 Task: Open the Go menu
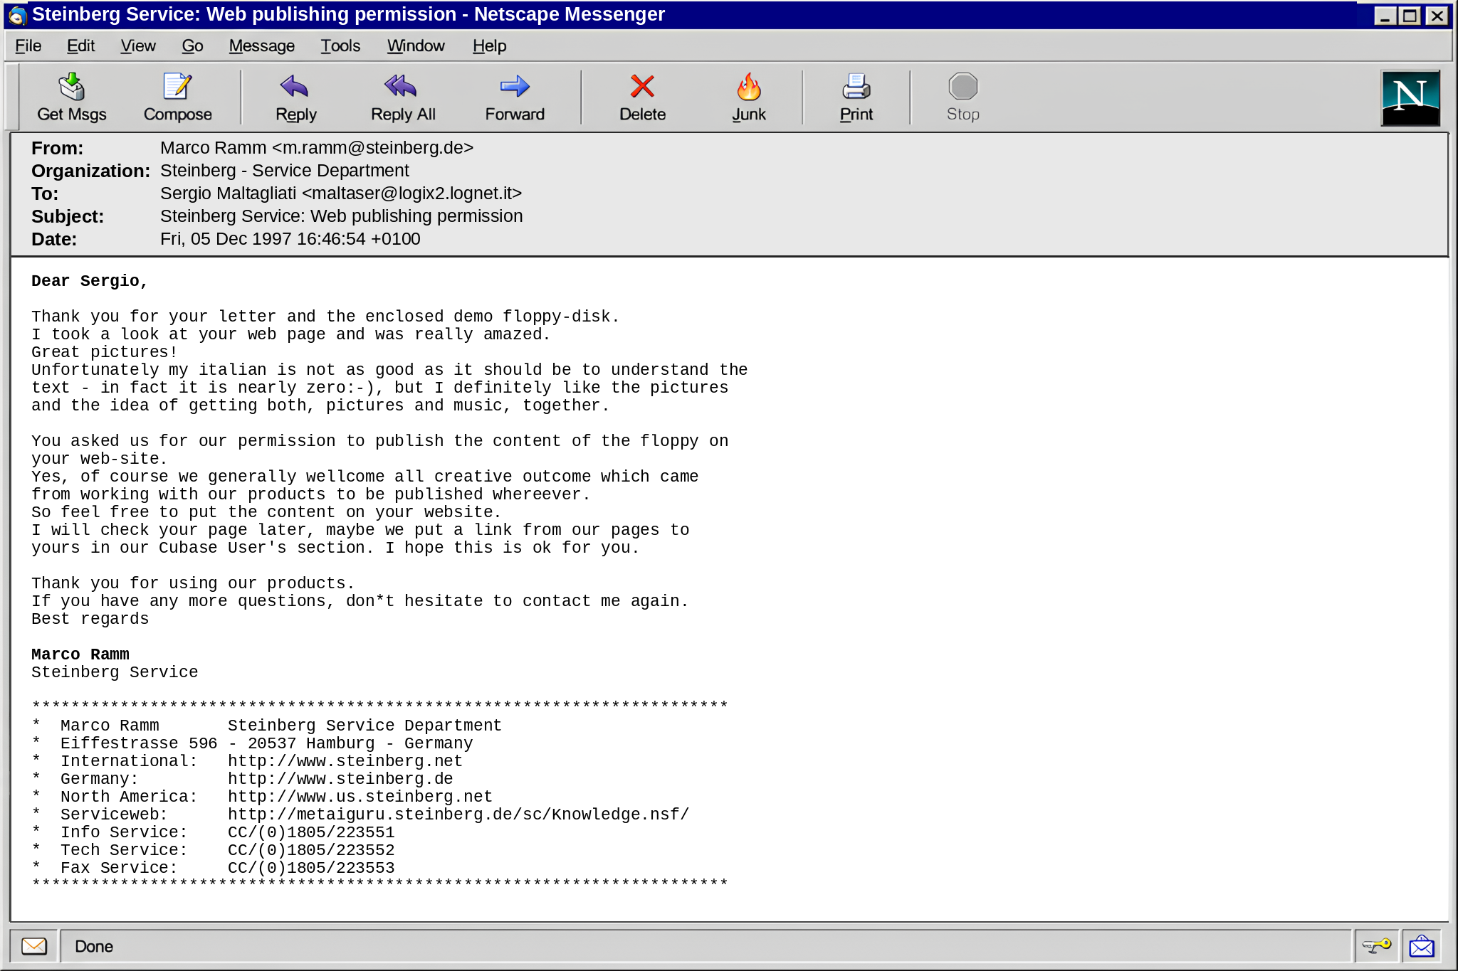point(192,46)
